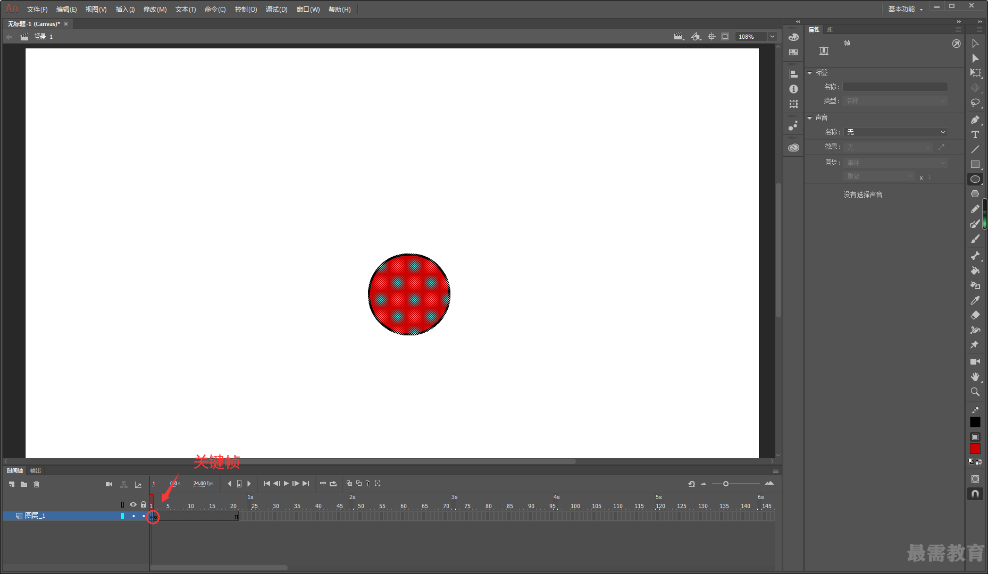Open the 控制(O) menu
Viewport: 988px width, 574px height.
(x=246, y=10)
